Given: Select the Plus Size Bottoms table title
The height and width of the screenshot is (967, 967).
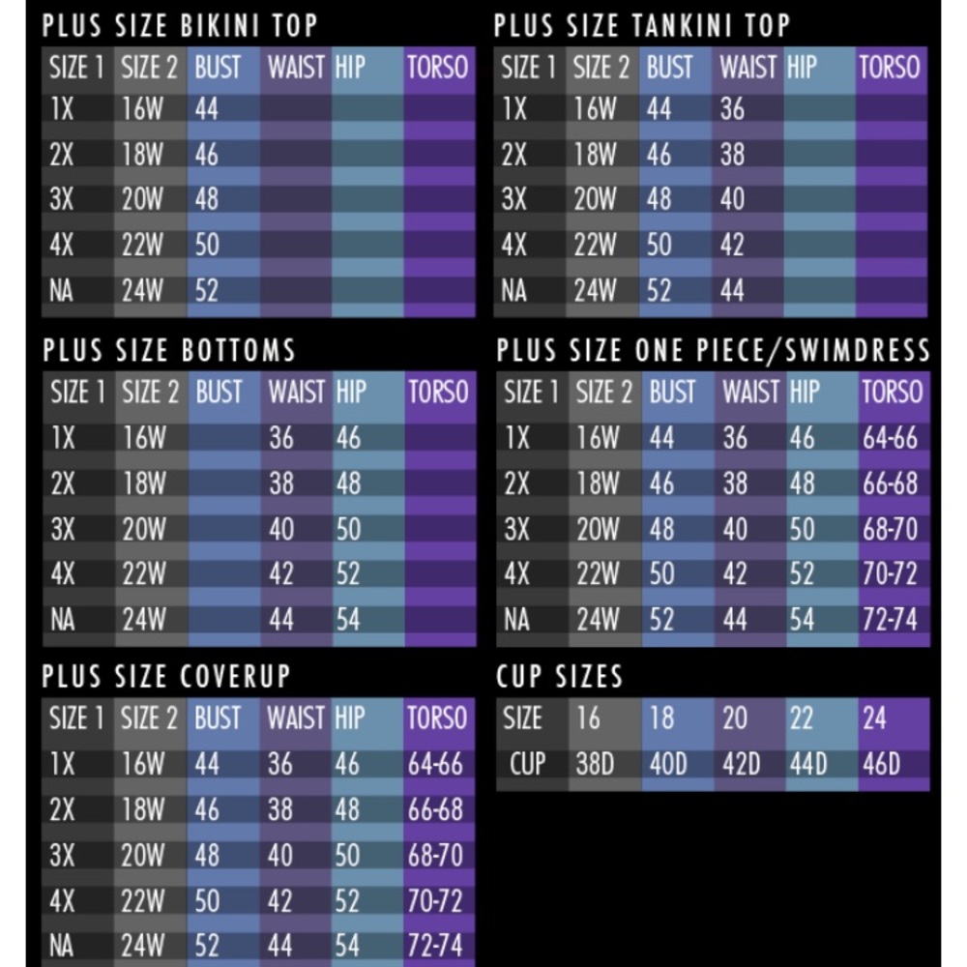Looking at the screenshot, I should 169,349.
